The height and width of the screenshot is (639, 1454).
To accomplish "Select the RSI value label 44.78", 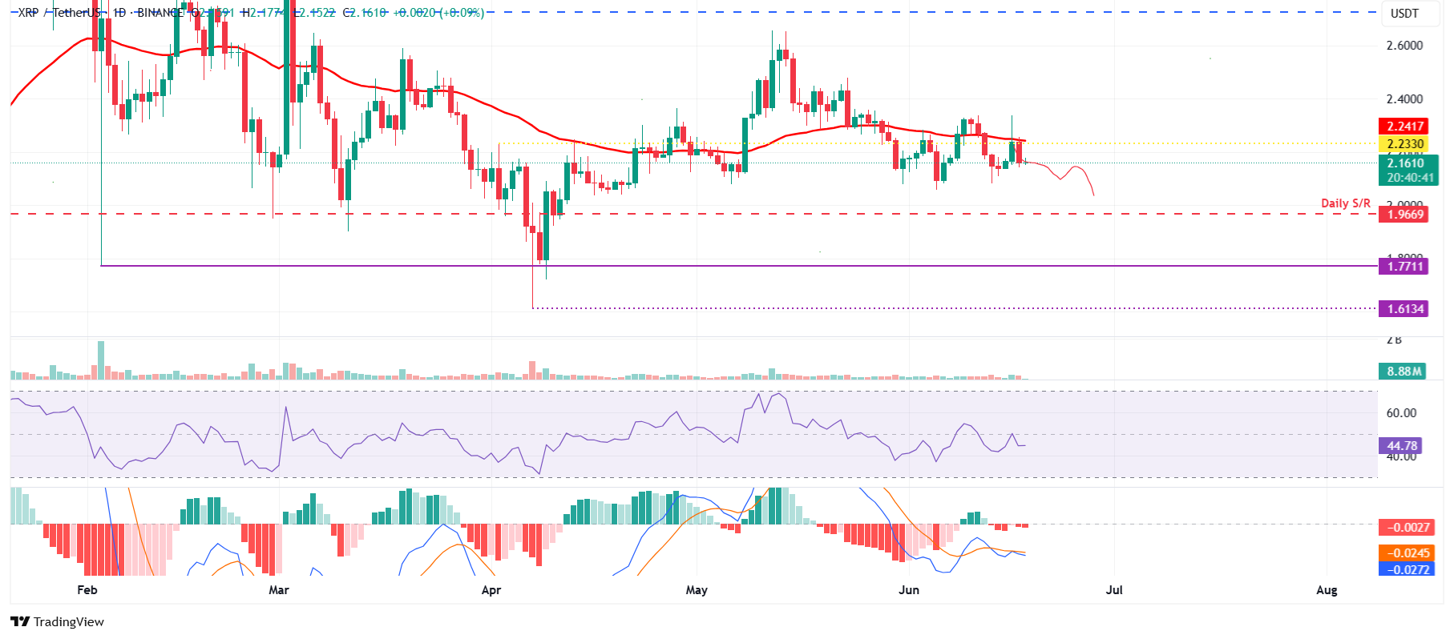I will coord(1402,446).
